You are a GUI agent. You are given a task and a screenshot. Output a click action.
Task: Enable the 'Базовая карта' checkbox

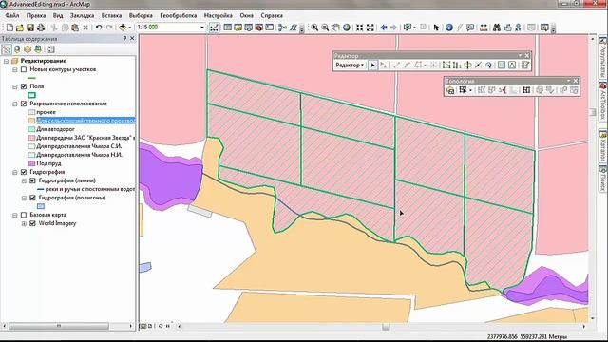(24, 215)
